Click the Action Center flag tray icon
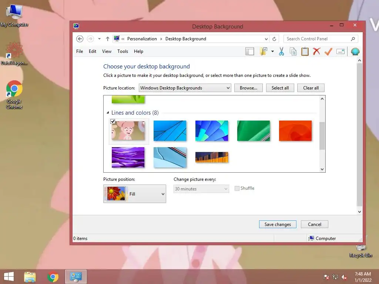The width and height of the screenshot is (379, 284). (326, 277)
